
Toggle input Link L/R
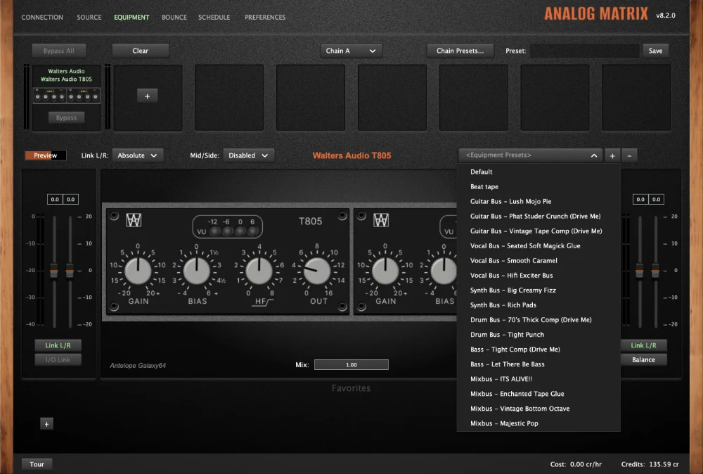coord(58,345)
